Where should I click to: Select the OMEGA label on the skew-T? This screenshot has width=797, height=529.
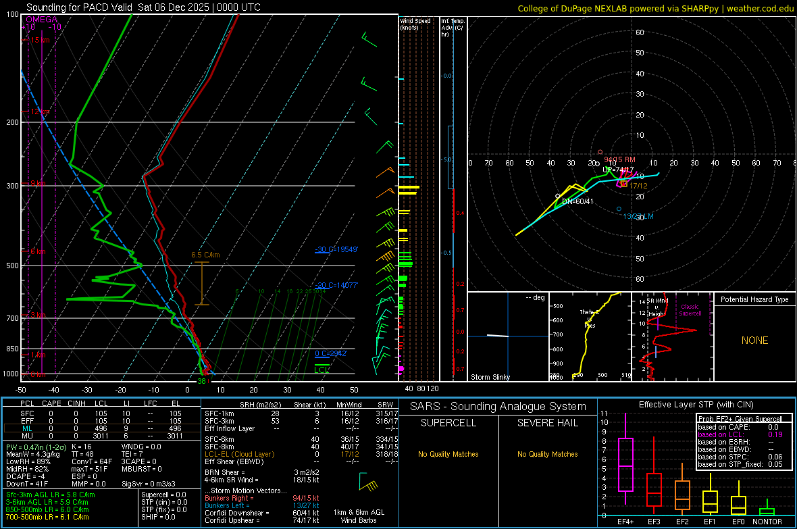coord(42,20)
